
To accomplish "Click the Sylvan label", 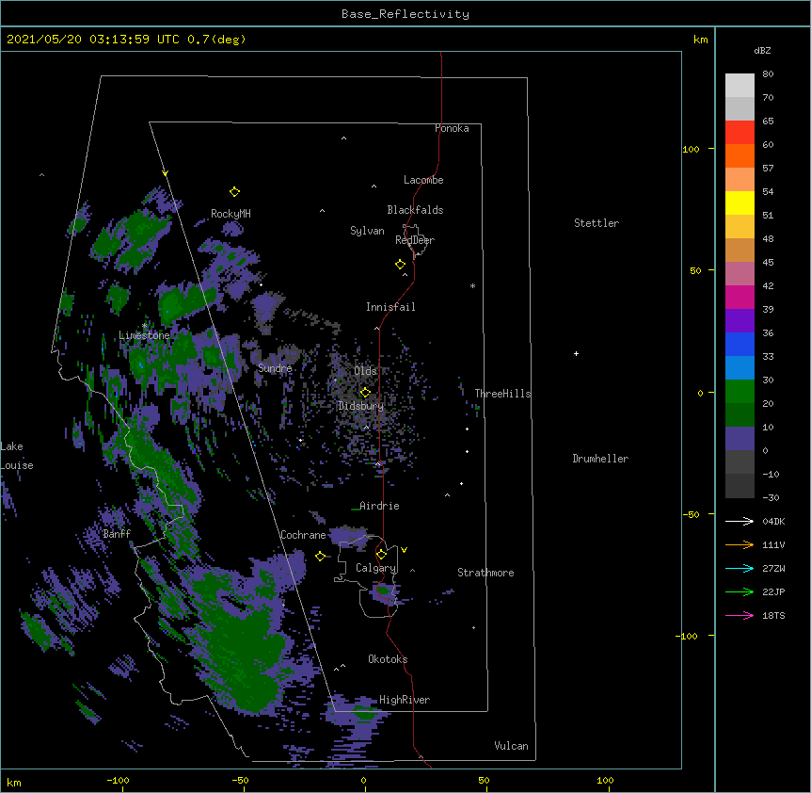I will [x=367, y=231].
